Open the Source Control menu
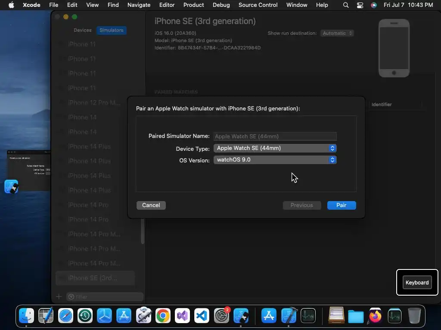 tap(258, 5)
